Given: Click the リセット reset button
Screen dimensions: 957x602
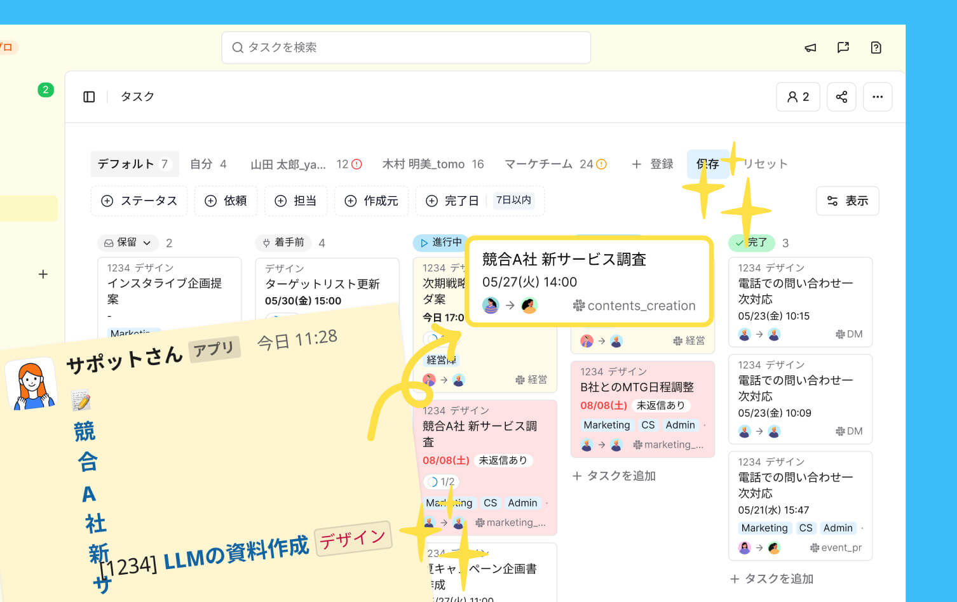Looking at the screenshot, I should tap(766, 164).
